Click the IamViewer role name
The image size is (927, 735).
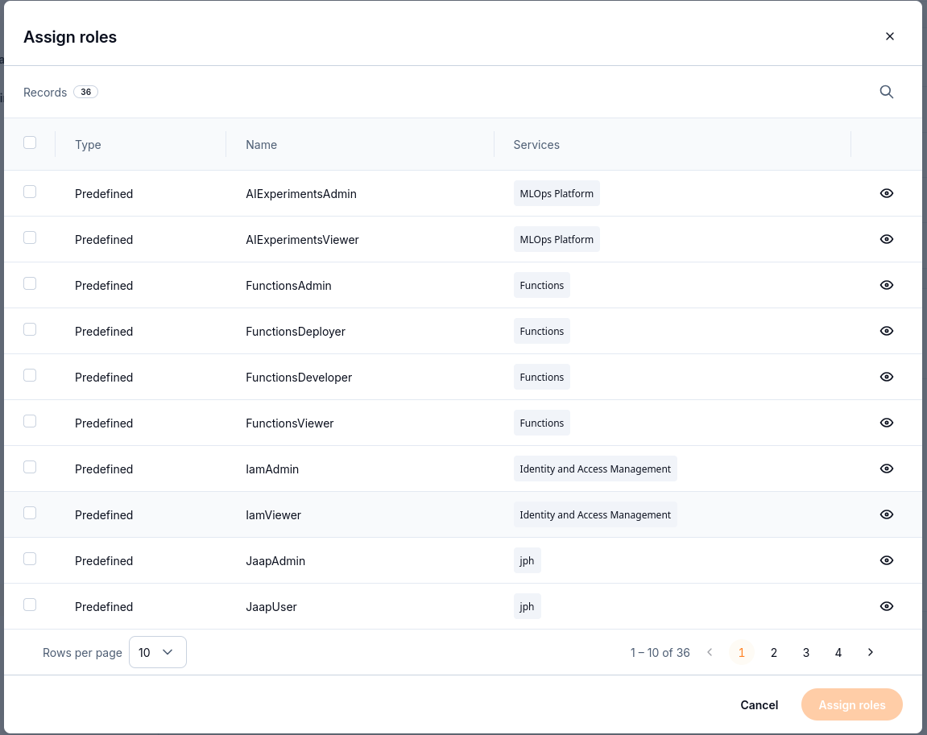273,515
